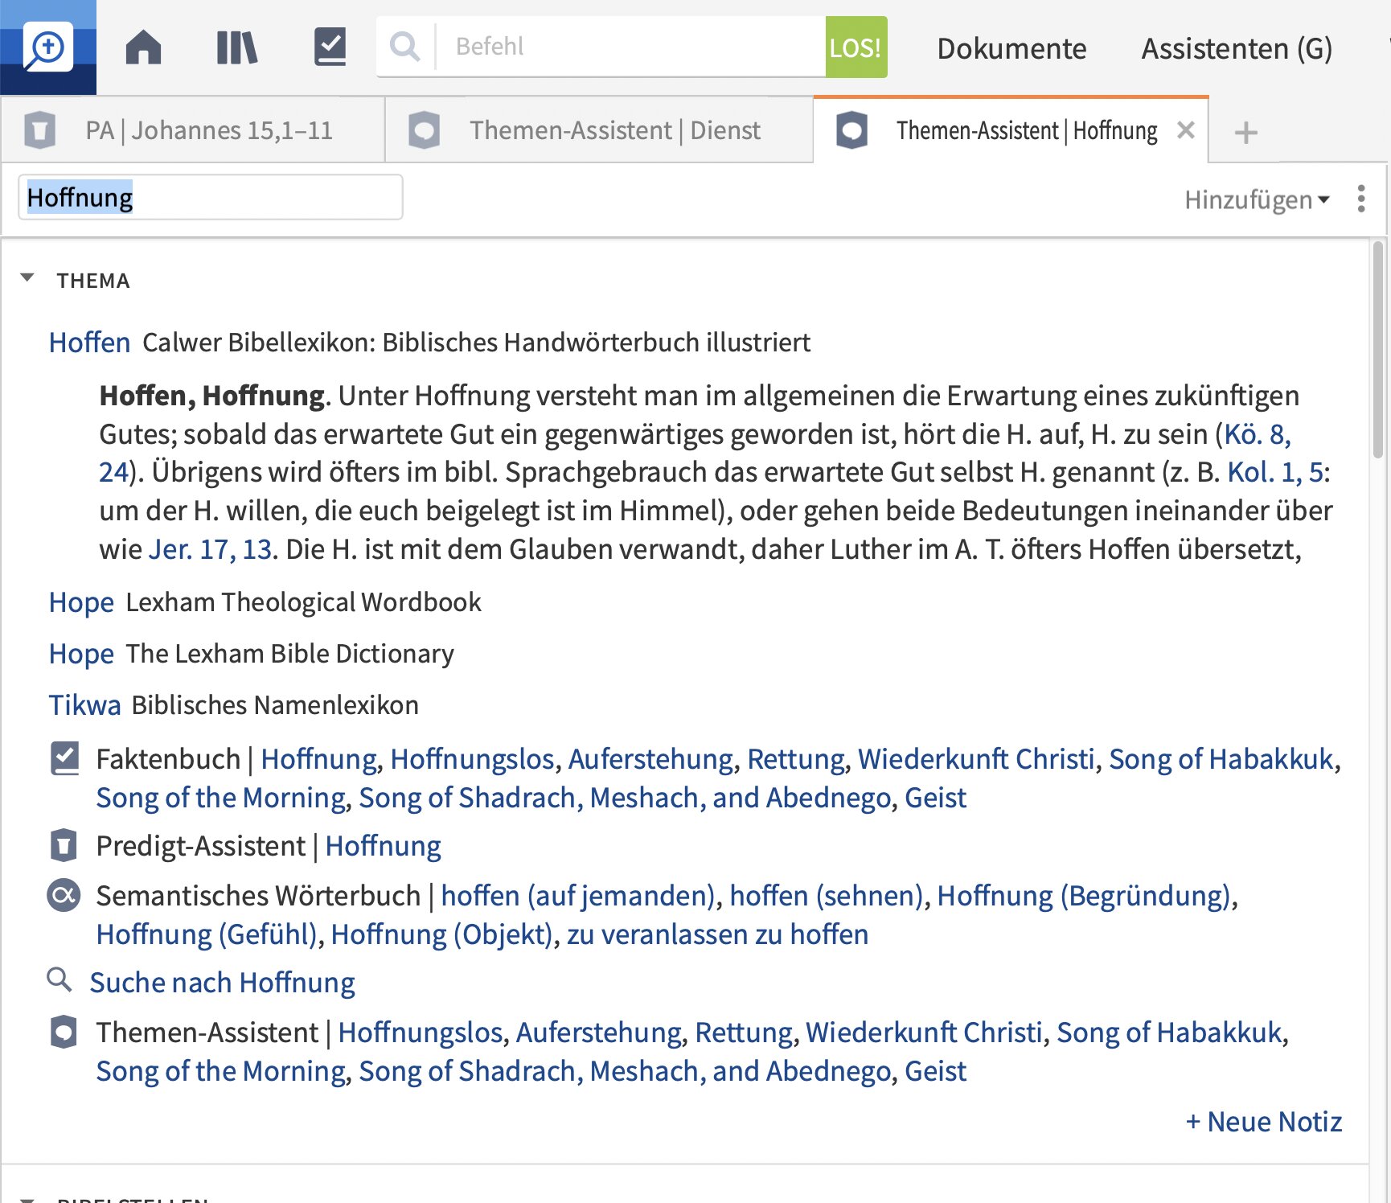Open Themen-Assistent link Wiederkunft Christi
The width and height of the screenshot is (1391, 1203).
point(924,1032)
